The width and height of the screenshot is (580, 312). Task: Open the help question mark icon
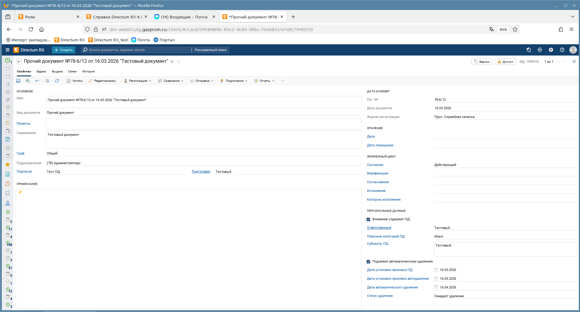point(562,50)
